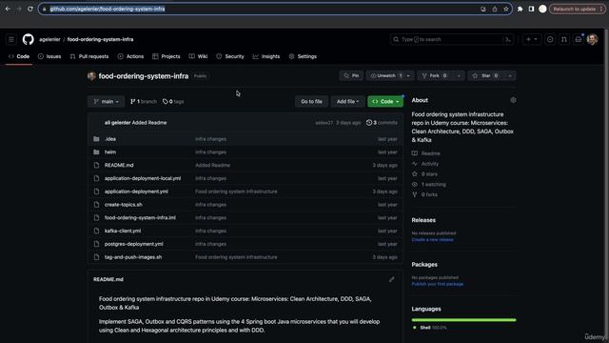Focus the Type / to search field

pos(453,39)
